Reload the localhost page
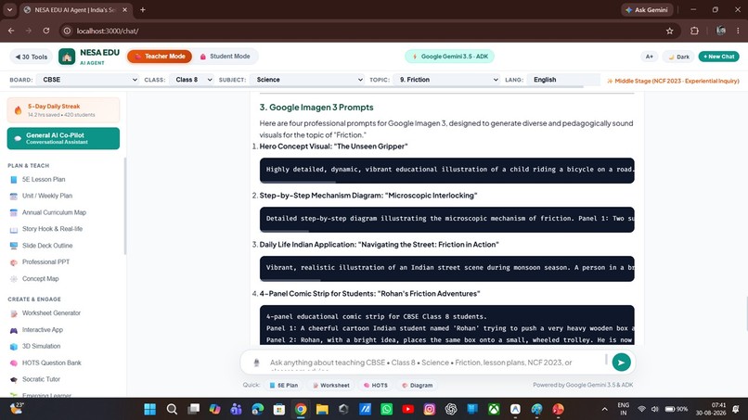This screenshot has width=748, height=420. click(46, 31)
